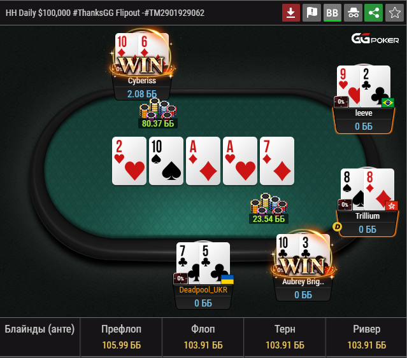Toggle the BB big blind display button

[x=332, y=13]
